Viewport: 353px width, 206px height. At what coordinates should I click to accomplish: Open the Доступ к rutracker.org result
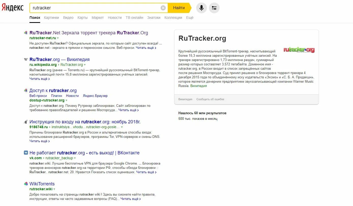(x=53, y=91)
